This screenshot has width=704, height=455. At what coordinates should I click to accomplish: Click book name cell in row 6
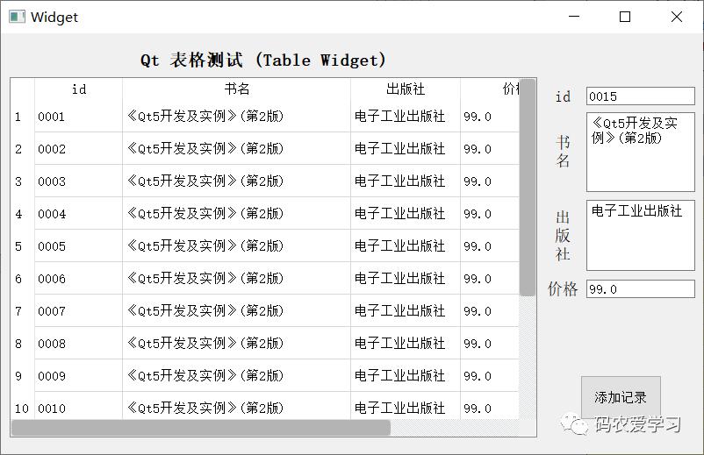click(237, 279)
